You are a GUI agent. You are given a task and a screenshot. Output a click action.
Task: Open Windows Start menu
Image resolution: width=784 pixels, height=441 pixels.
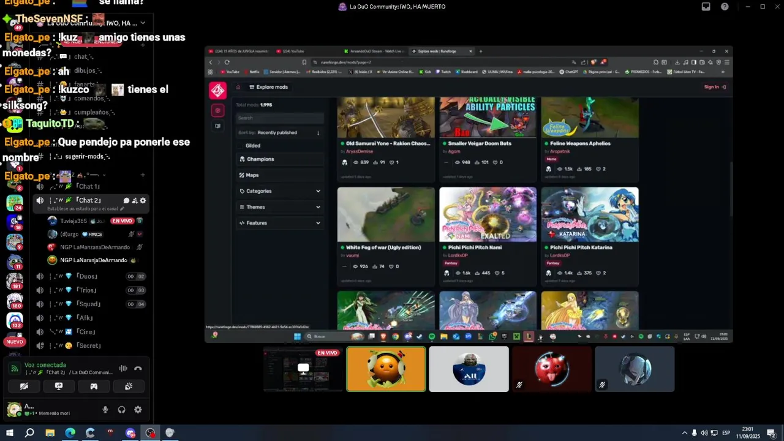pos(10,433)
